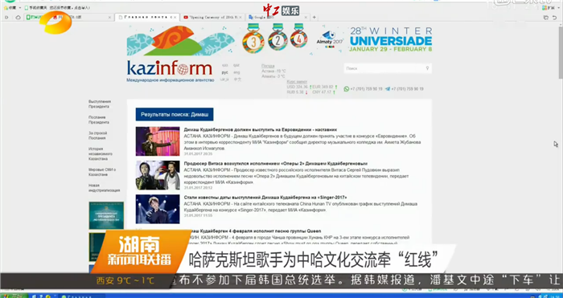
Task: Expand the favorites dropdown arrow
Action: pyautogui.click(x=20, y=7)
